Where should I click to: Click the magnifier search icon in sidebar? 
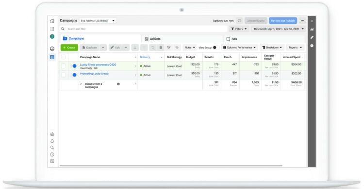click(x=52, y=147)
